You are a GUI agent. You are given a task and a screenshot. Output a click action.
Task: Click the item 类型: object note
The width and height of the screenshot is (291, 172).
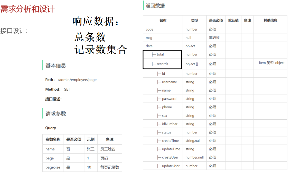coord(272,63)
